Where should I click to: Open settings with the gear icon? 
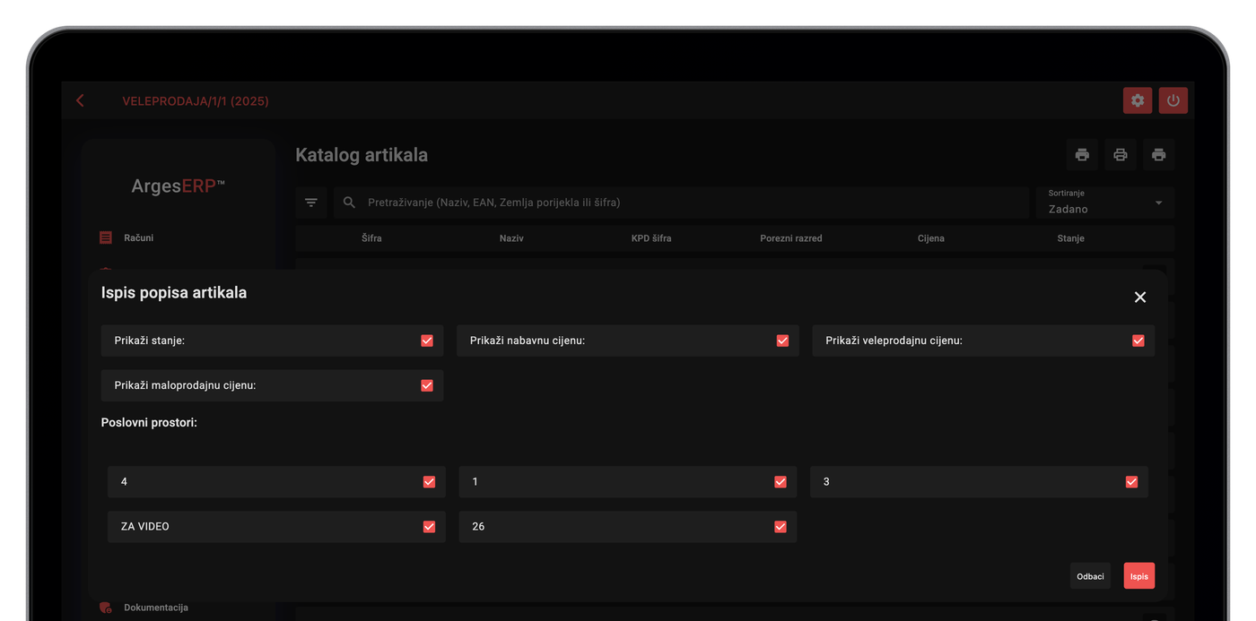(1138, 100)
